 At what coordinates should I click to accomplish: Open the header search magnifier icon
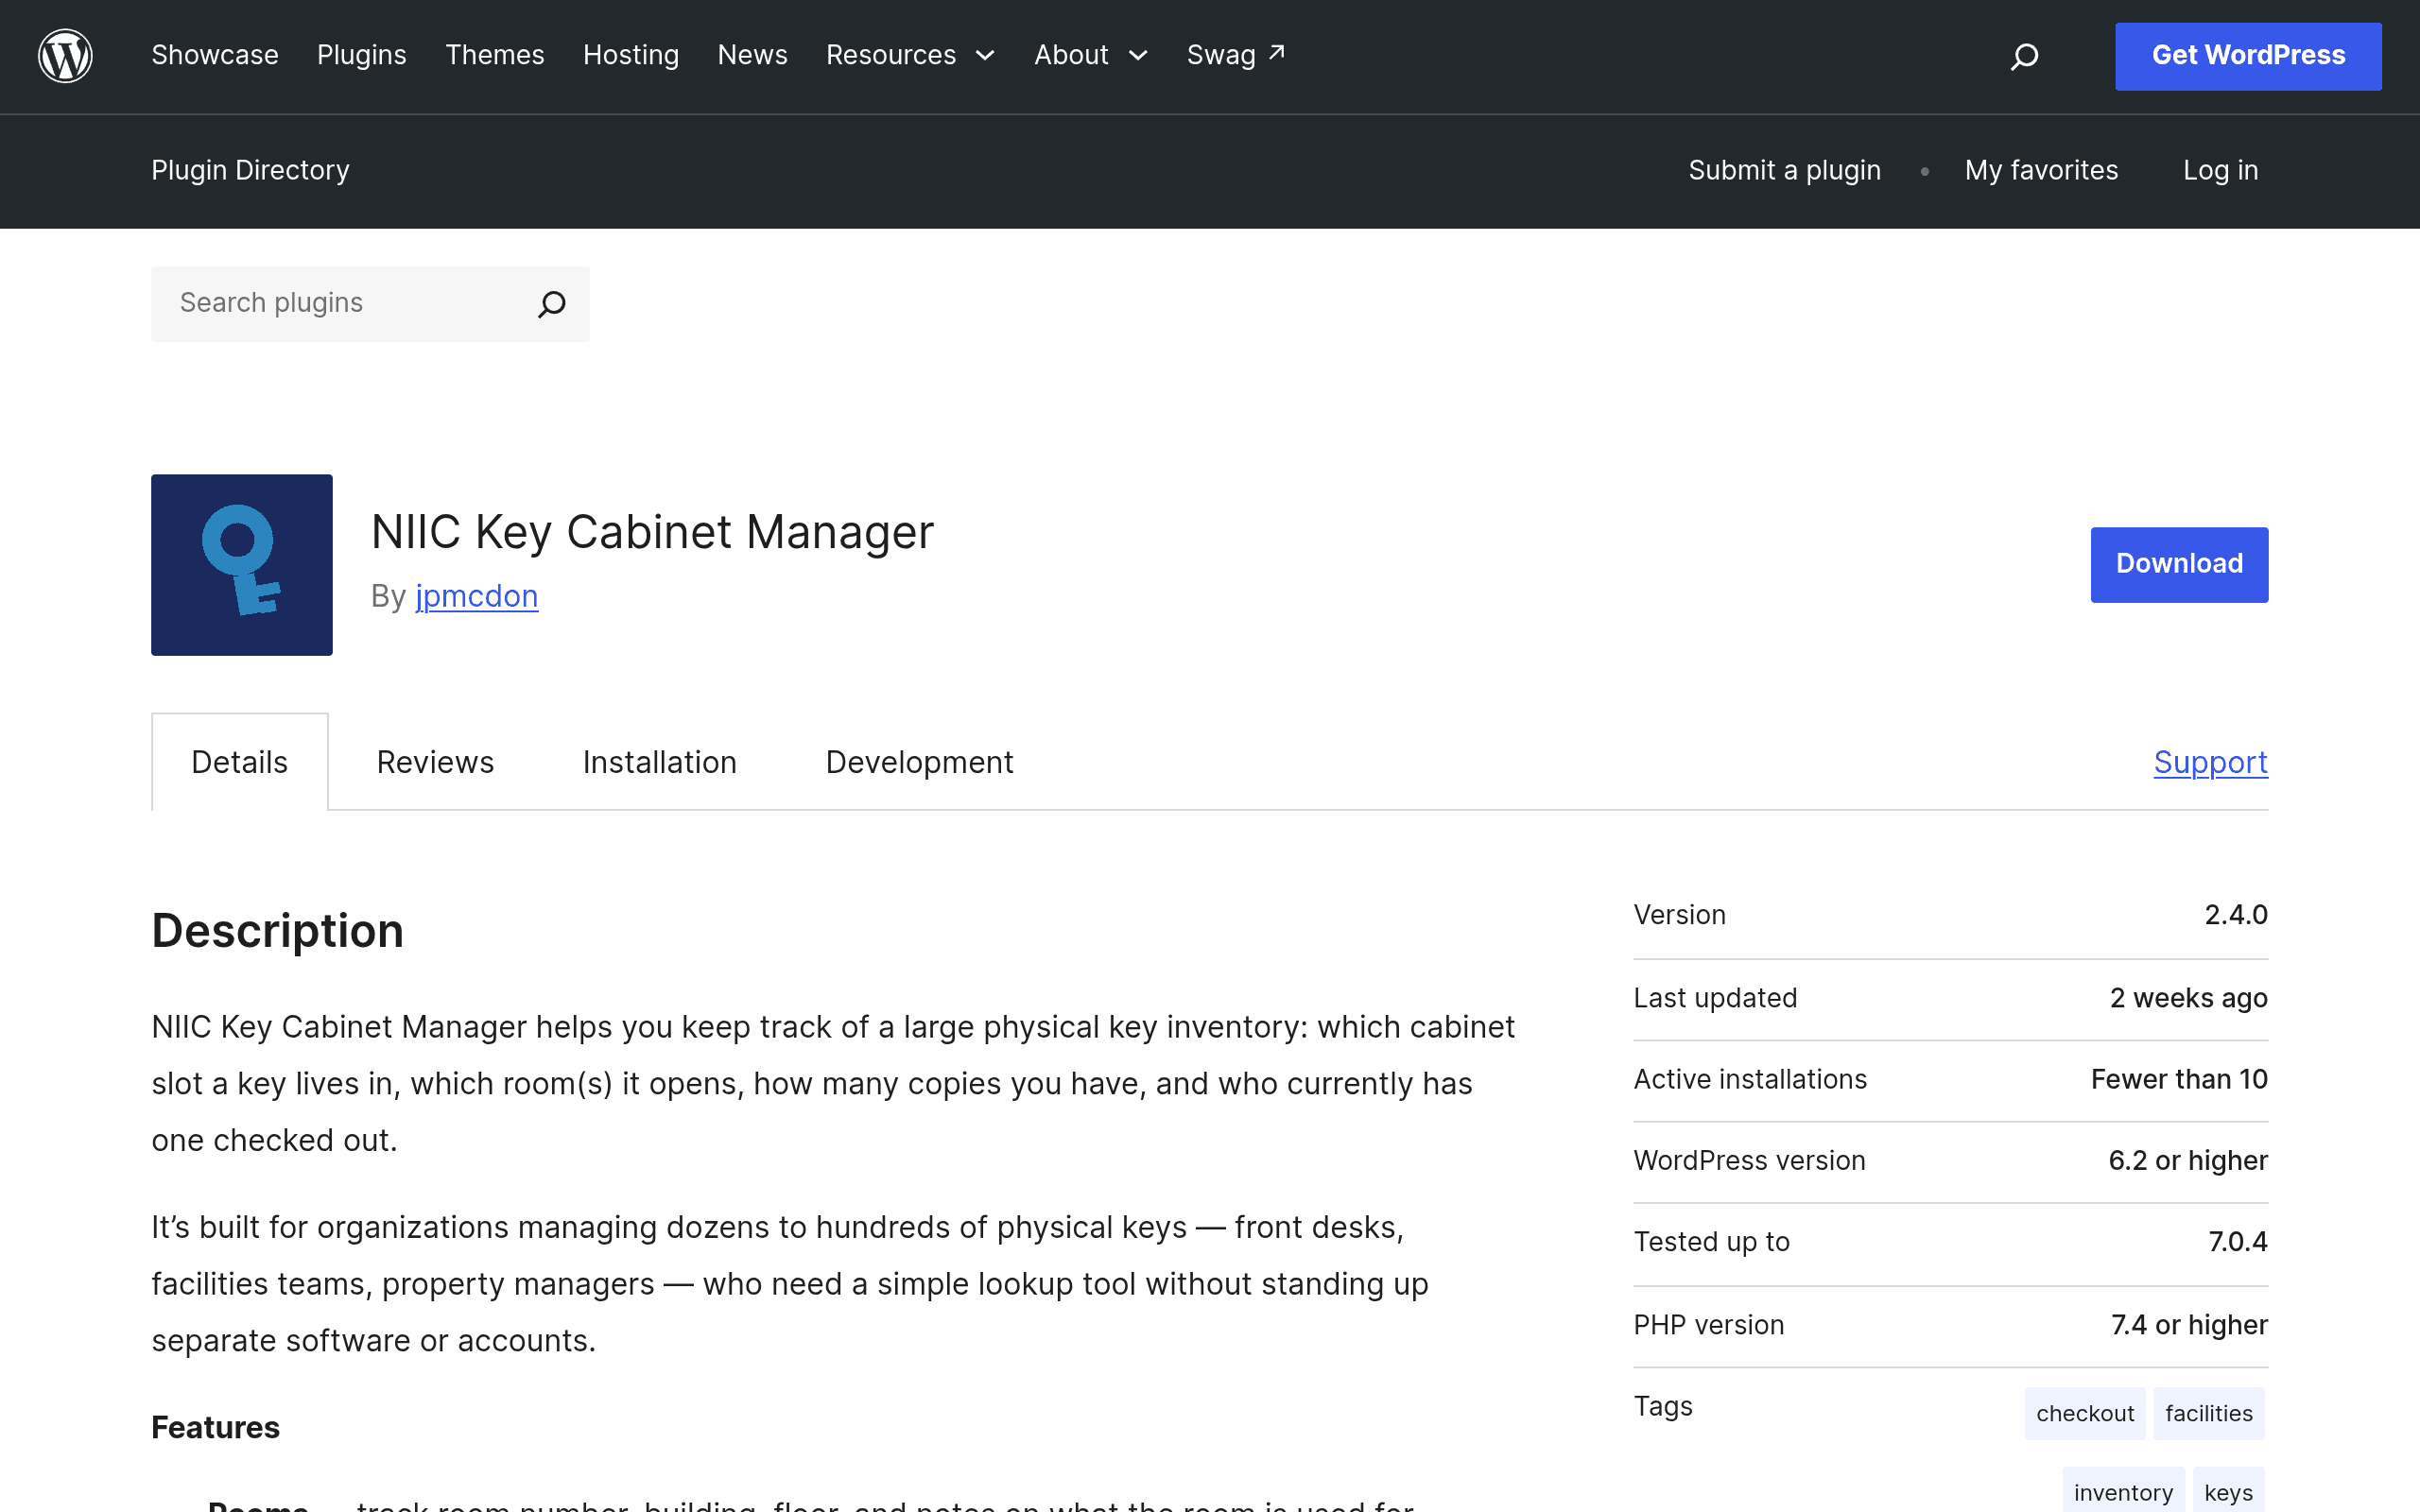coord(2024,56)
